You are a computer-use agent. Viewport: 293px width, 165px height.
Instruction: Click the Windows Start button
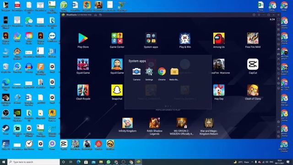point(4,162)
